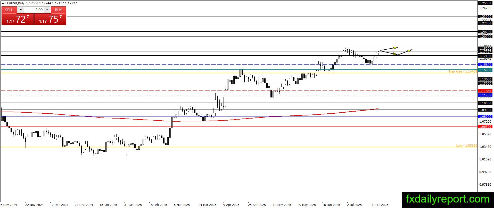The image size is (494, 208).
Task: Click the SELL button
Action: click(9, 10)
